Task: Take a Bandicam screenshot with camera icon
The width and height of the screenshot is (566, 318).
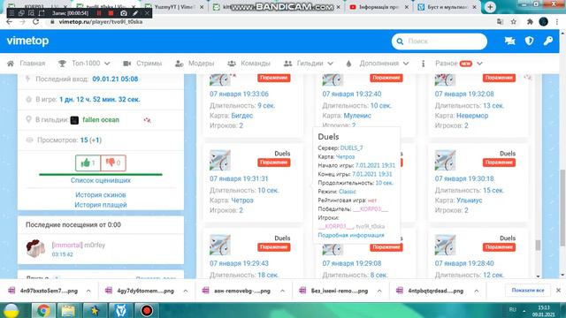Action: 124,13
